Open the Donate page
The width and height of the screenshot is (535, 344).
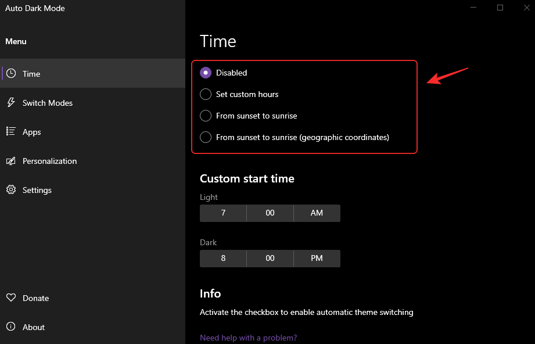tap(35, 298)
